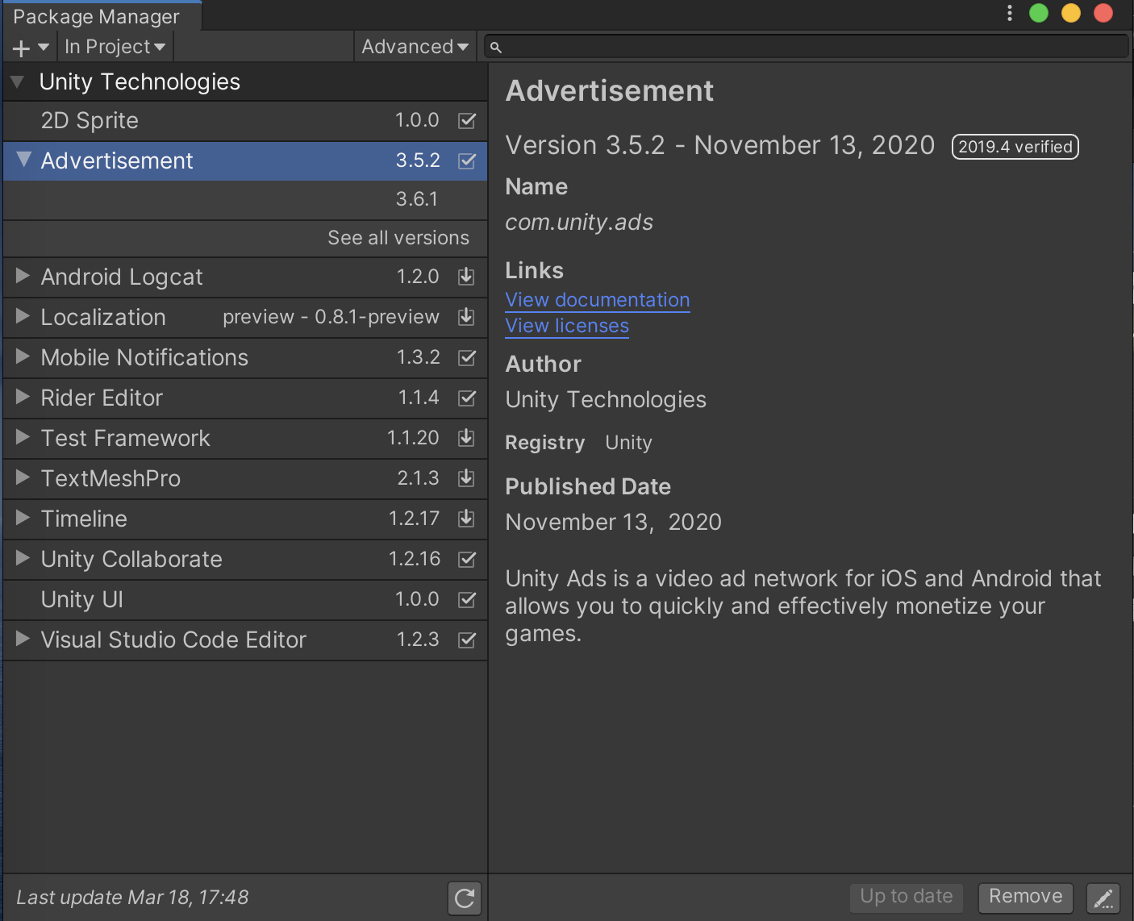This screenshot has width=1134, height=921.
Task: Select the Advertisement package row
Action: tap(245, 160)
